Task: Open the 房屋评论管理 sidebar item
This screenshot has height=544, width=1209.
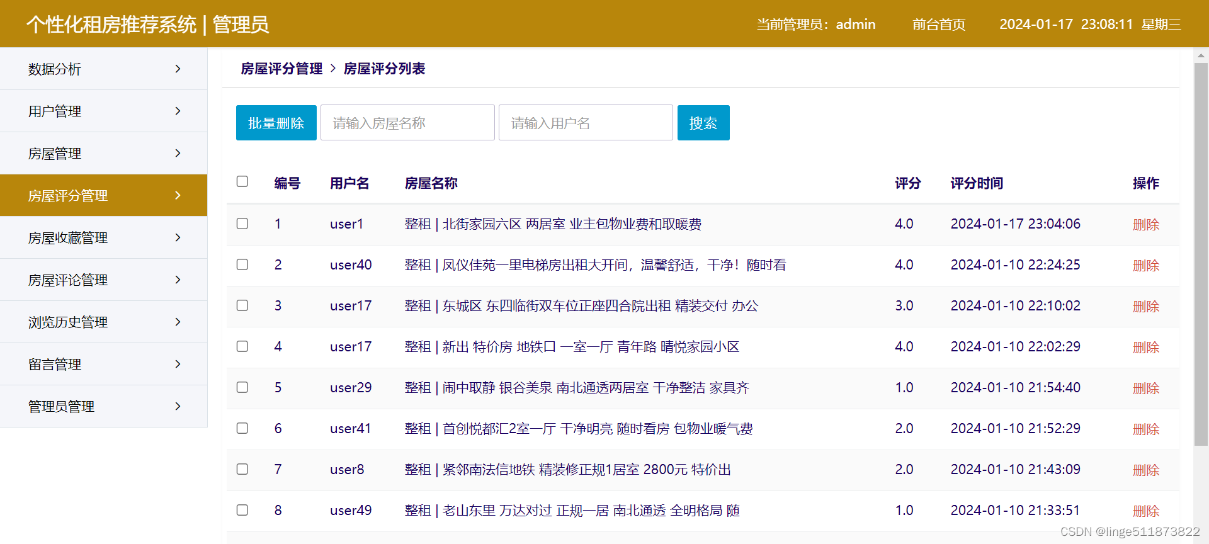Action: 103,280
